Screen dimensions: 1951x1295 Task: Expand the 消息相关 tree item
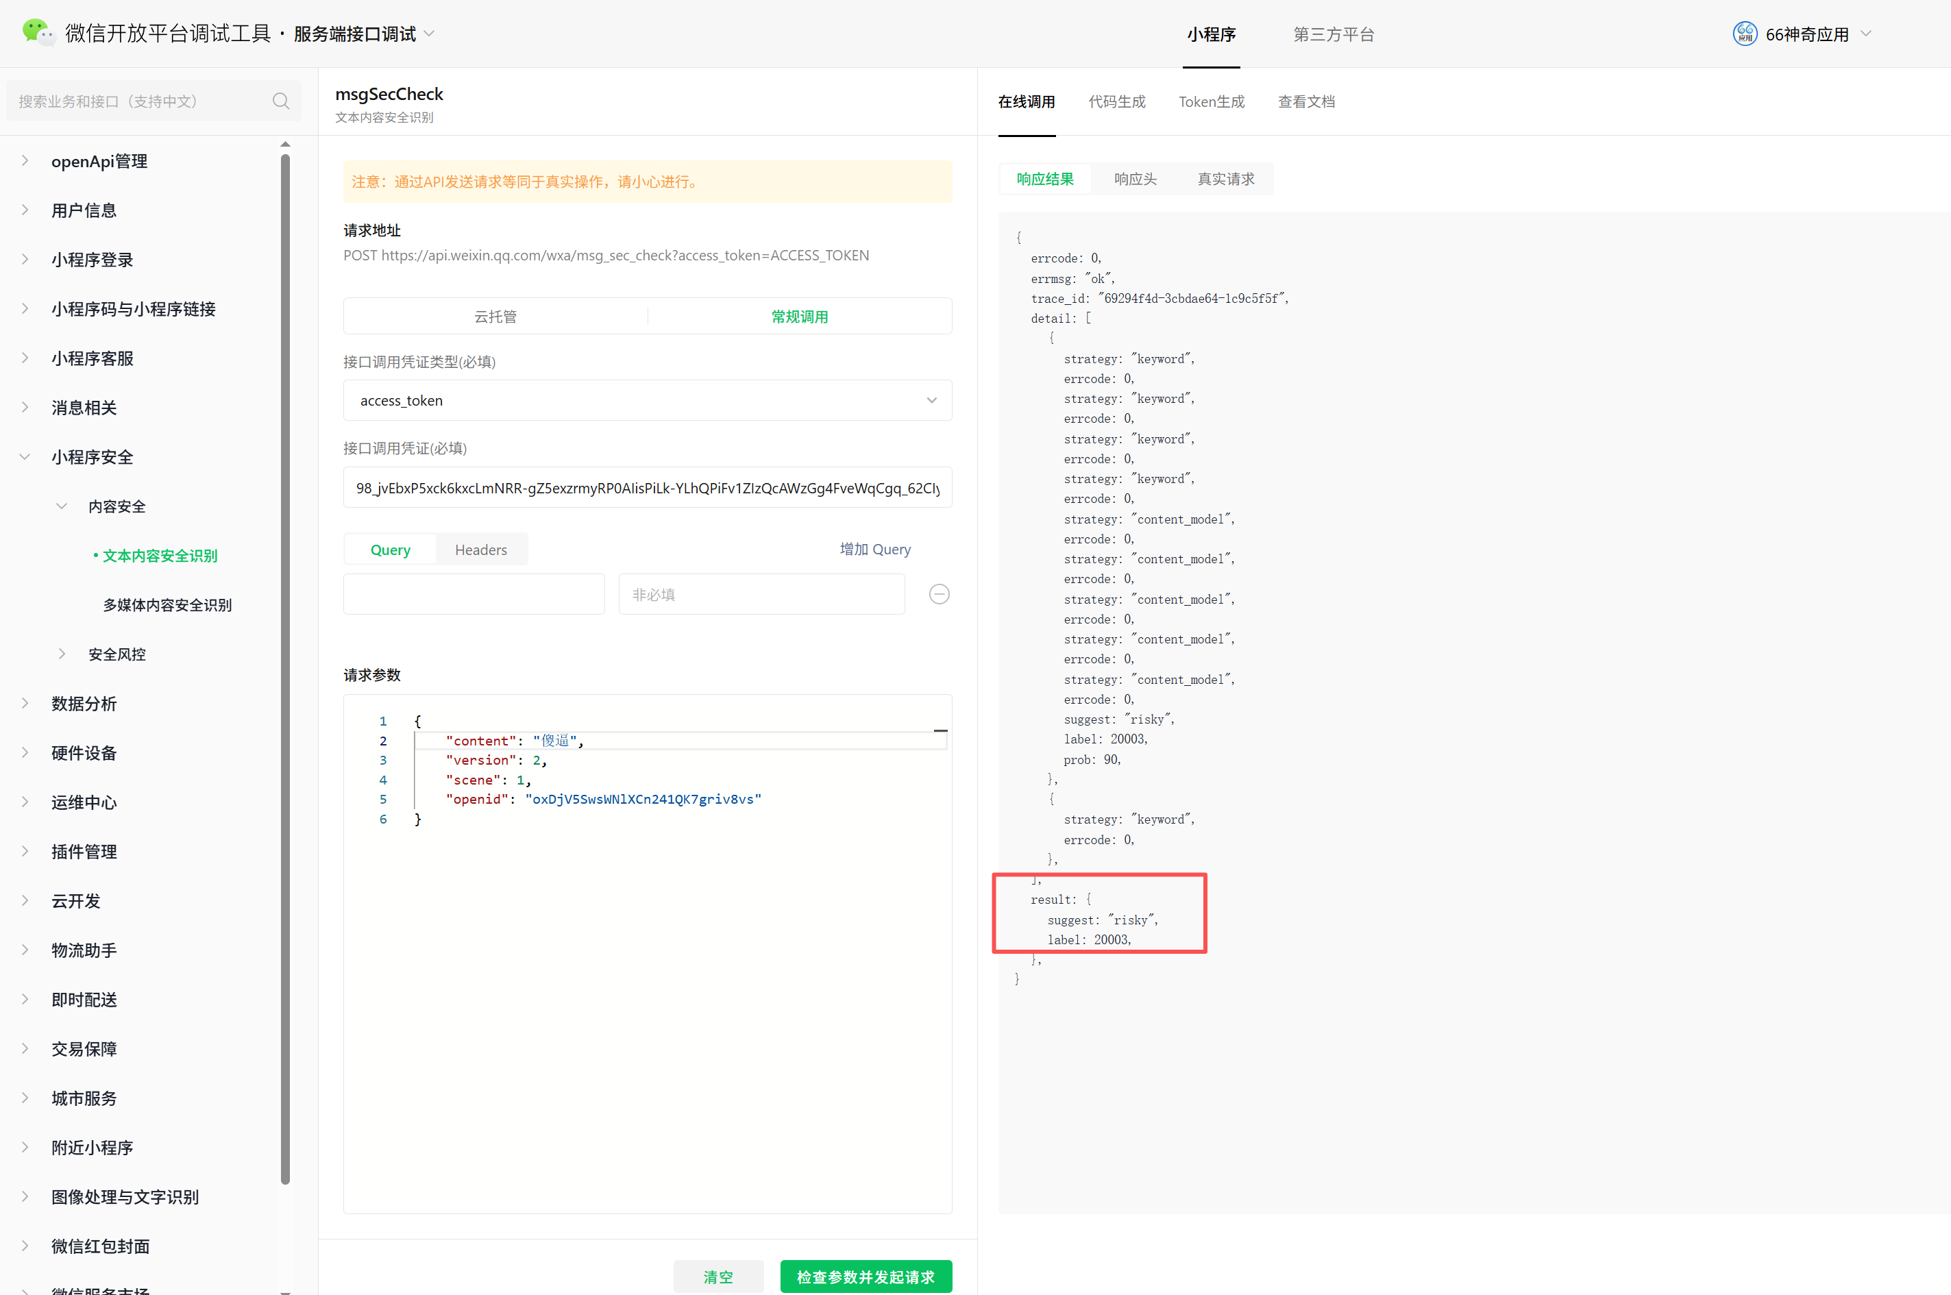(x=84, y=407)
